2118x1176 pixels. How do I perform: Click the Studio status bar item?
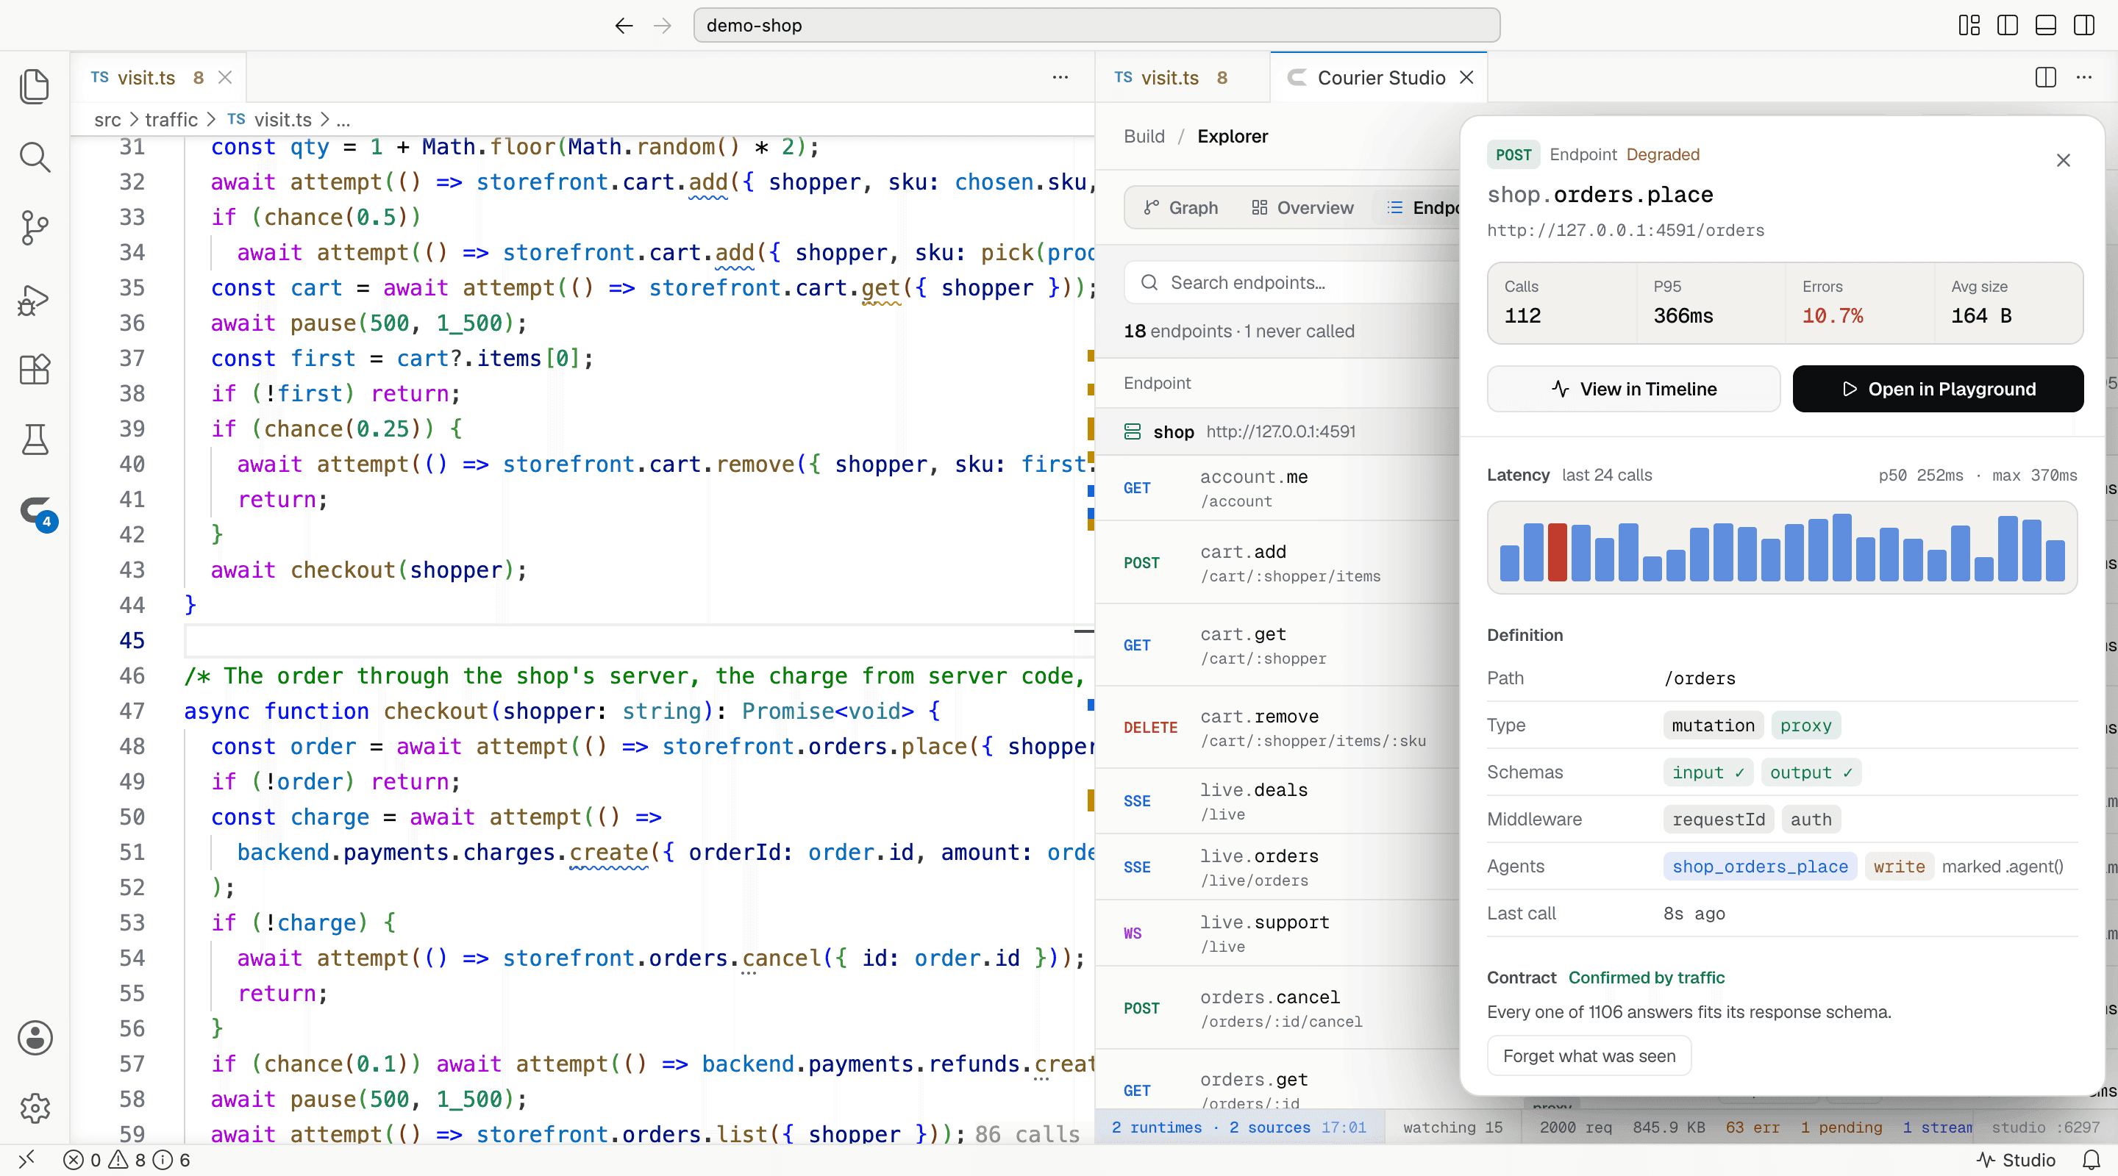click(x=2016, y=1160)
